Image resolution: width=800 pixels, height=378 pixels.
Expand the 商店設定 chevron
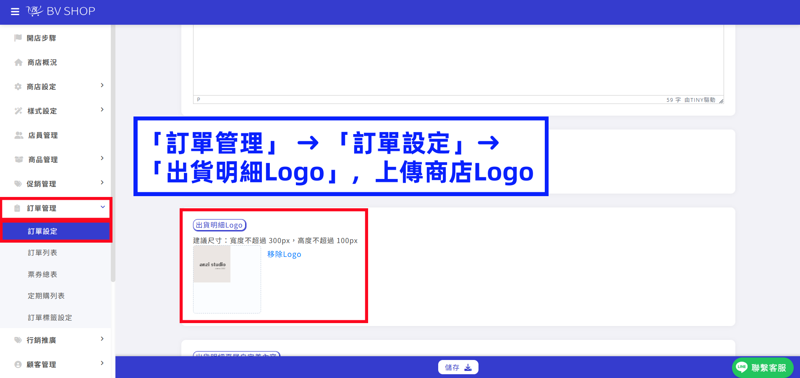tap(102, 85)
